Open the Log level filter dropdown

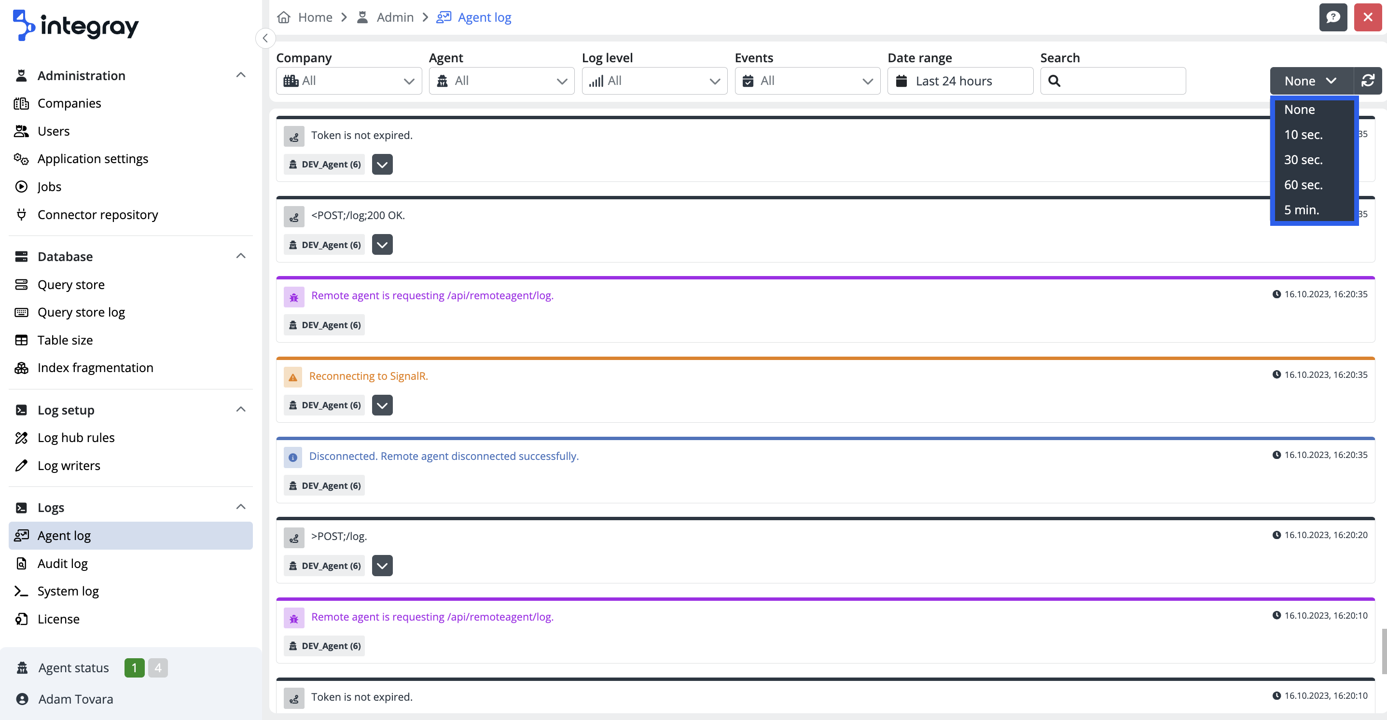pyautogui.click(x=654, y=81)
